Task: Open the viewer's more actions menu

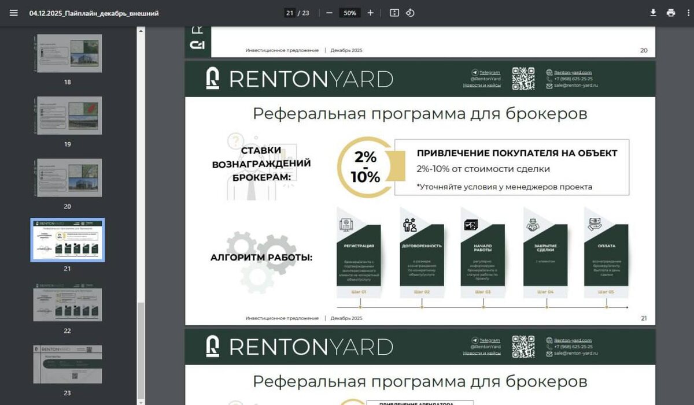Action: click(x=687, y=13)
